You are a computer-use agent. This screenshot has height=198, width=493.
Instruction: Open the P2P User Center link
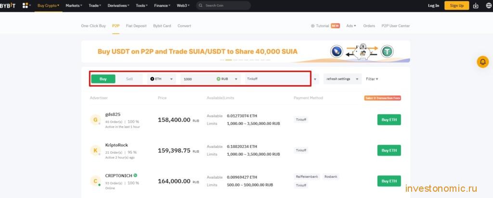(396, 26)
